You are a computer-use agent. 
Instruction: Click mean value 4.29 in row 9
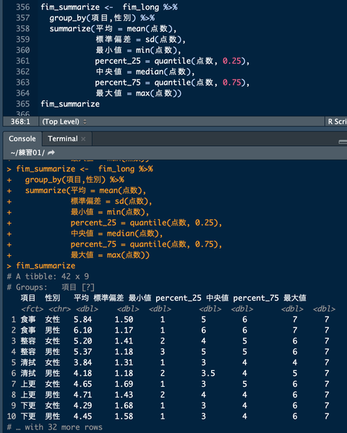pos(82,406)
